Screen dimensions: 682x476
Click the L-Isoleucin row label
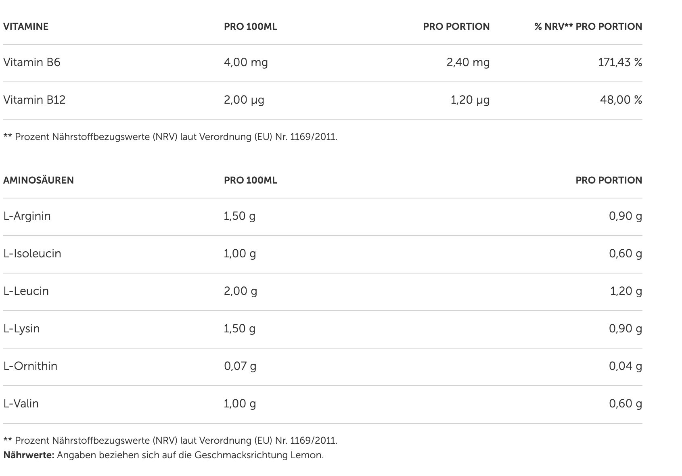point(32,253)
